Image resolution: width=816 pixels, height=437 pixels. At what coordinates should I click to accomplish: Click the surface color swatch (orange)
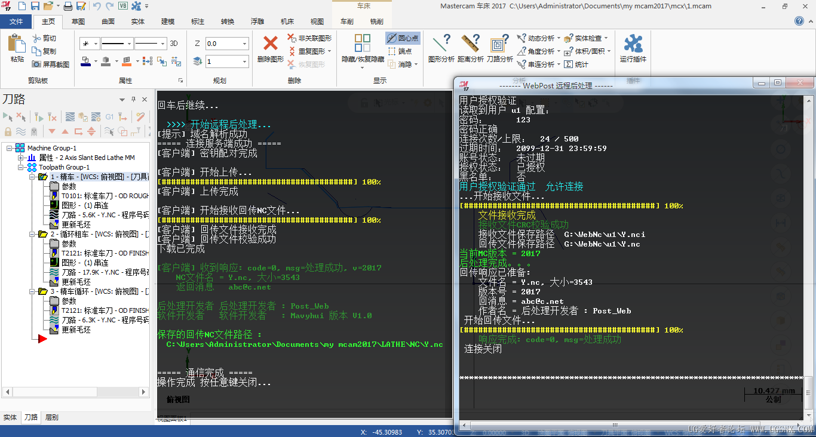click(x=126, y=61)
